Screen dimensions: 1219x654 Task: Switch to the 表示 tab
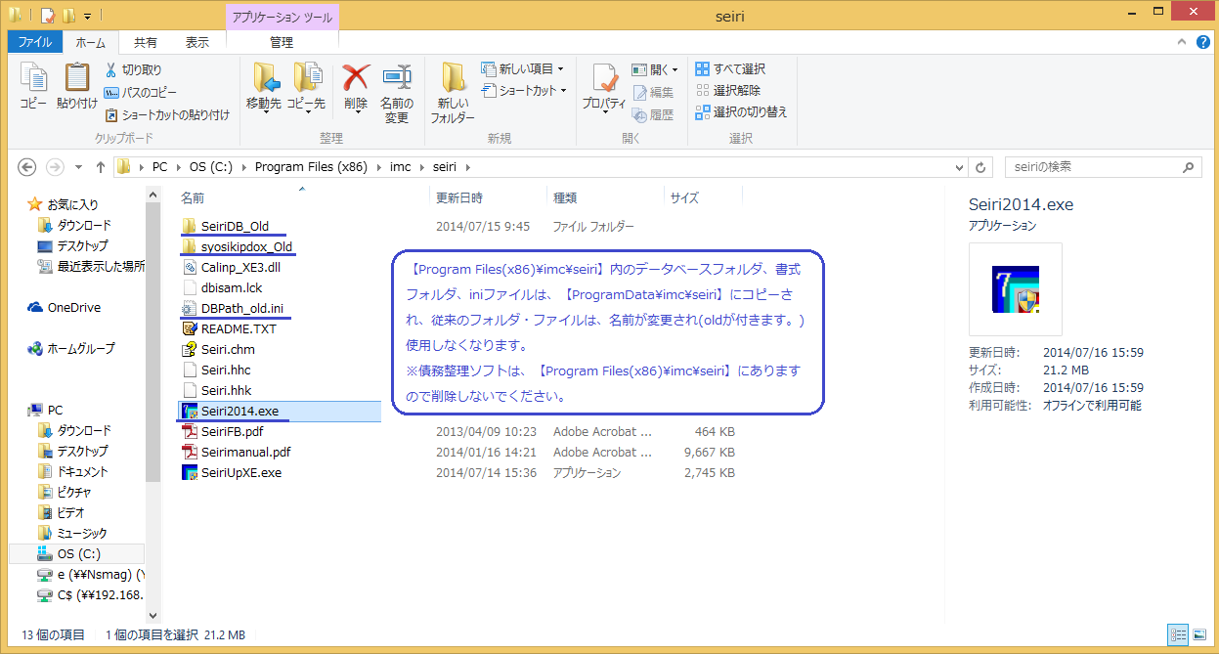coord(197,42)
